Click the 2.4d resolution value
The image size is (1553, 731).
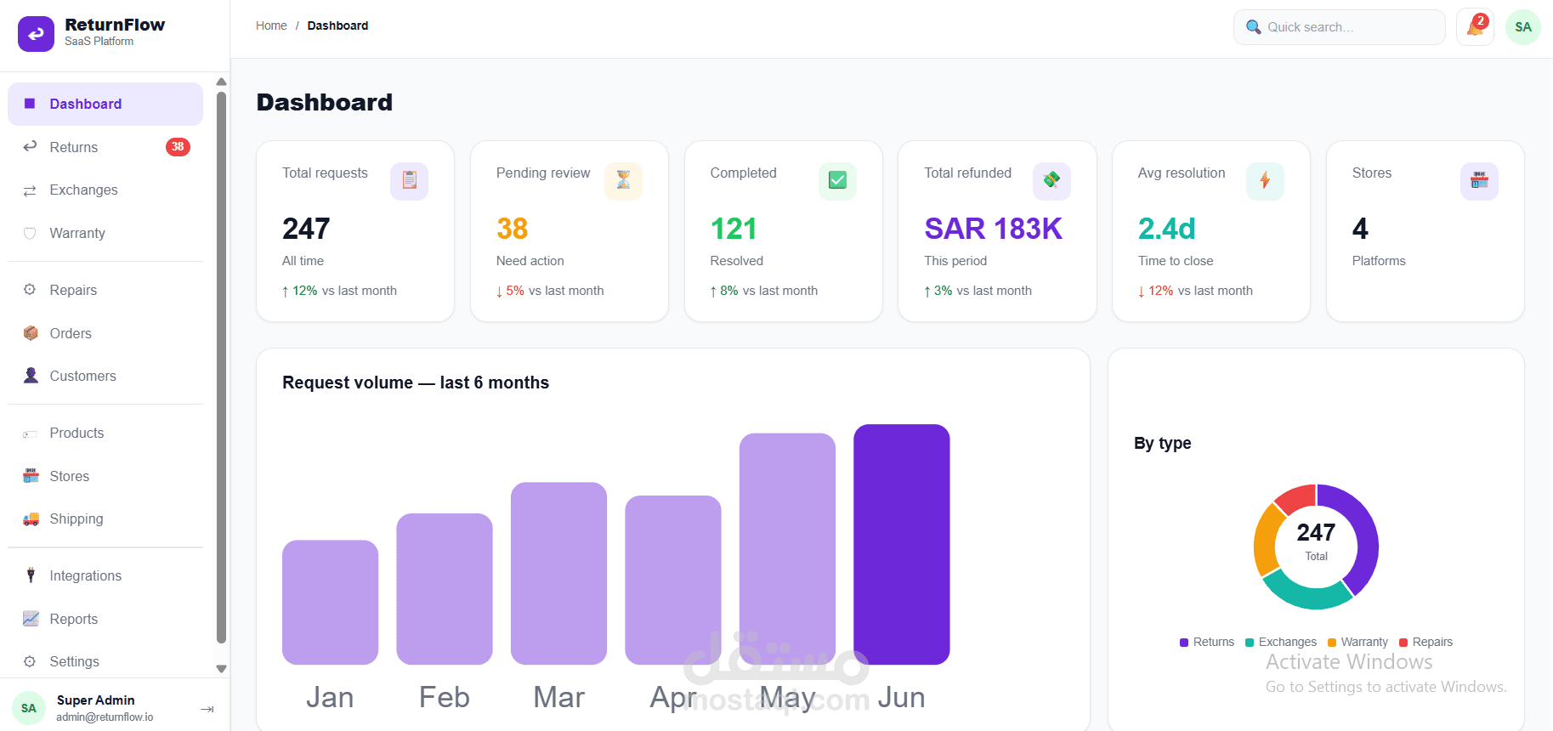point(1167,229)
